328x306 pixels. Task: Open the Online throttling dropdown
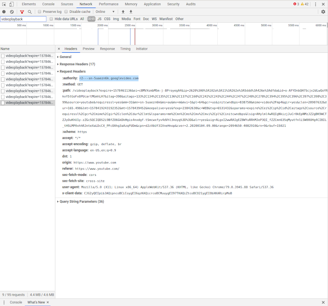pos(105,12)
